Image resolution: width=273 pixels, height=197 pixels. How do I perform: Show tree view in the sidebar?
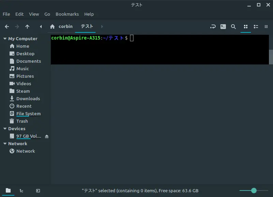pos(21,191)
